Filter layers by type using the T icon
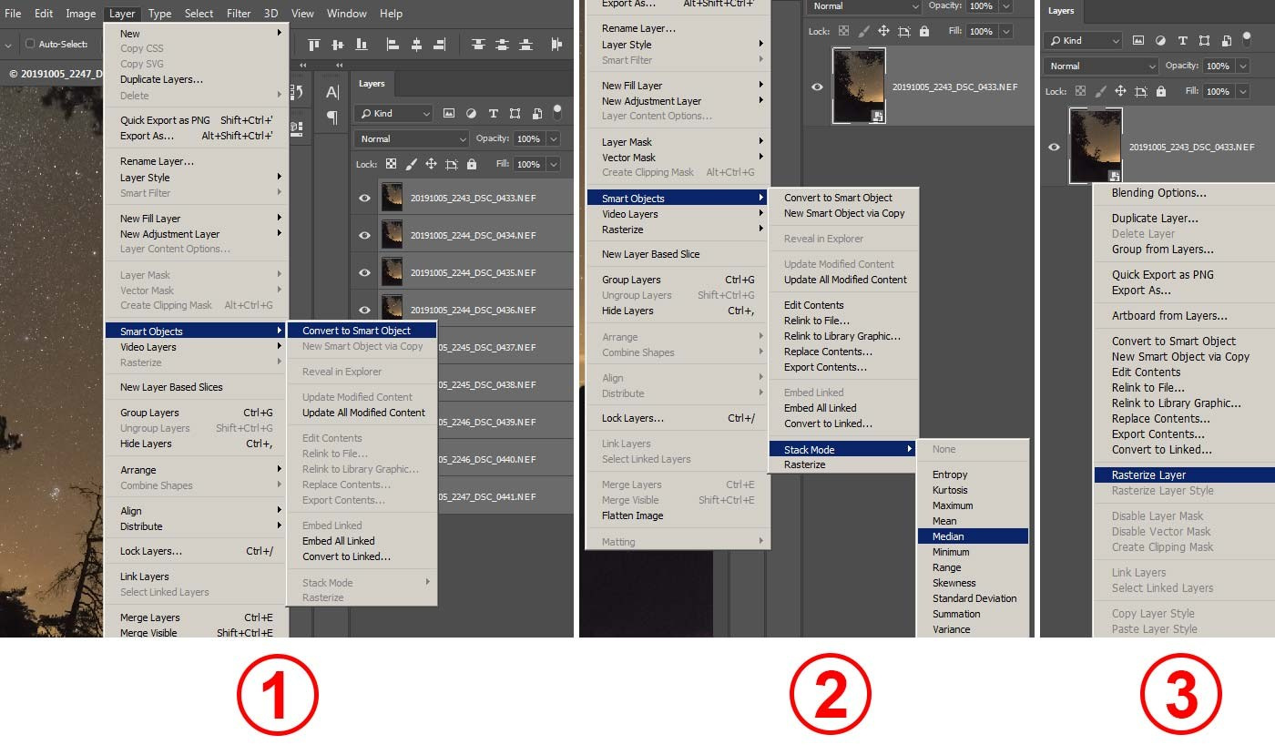 [x=494, y=114]
